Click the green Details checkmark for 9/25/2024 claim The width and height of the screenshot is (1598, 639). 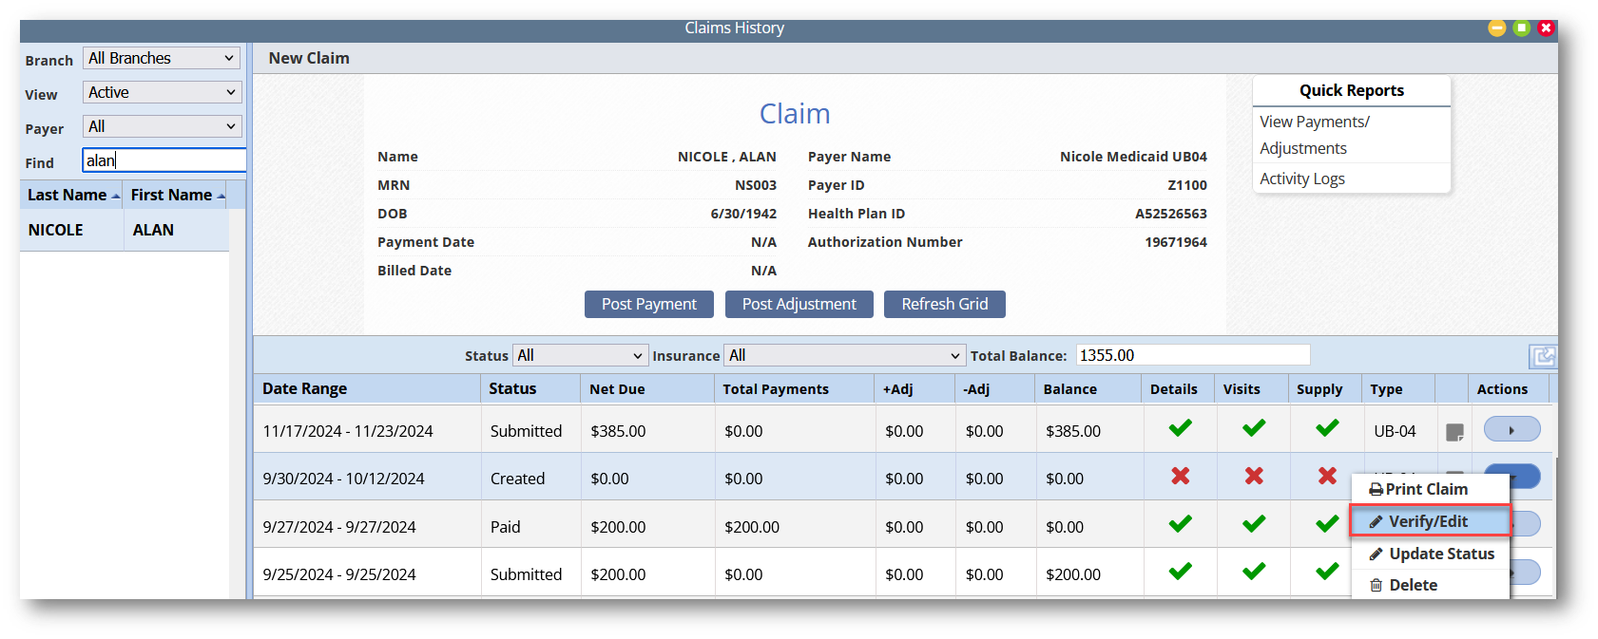(x=1180, y=572)
